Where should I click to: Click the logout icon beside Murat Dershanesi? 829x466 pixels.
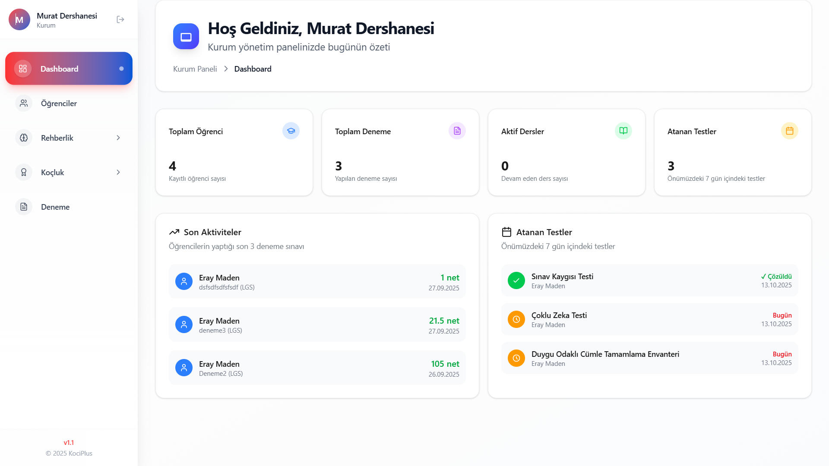pos(120,19)
